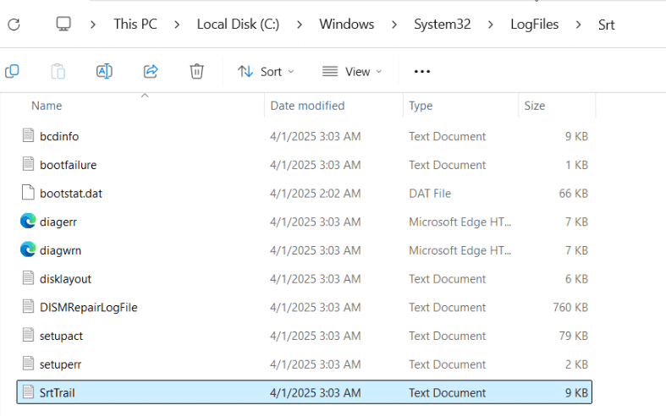Viewport: 666px width, 416px height.
Task: Click the date modified of SrtTrail
Action: coord(315,392)
